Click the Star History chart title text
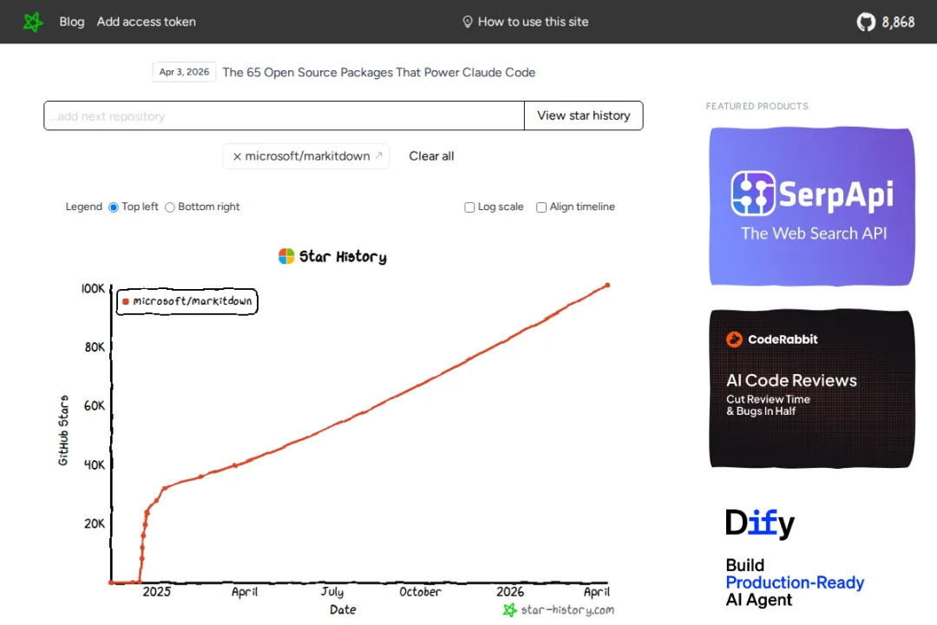The width and height of the screenshot is (937, 625). click(343, 257)
